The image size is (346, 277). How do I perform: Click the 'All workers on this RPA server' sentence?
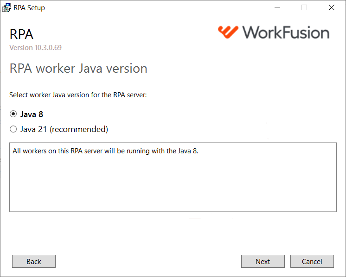(105, 151)
